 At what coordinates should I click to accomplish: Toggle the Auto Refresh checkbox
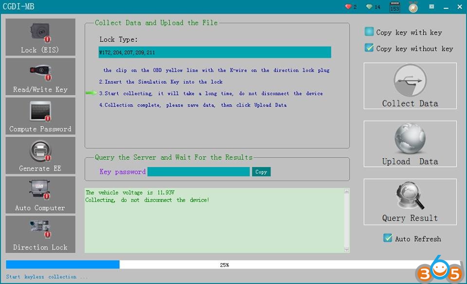coord(388,238)
